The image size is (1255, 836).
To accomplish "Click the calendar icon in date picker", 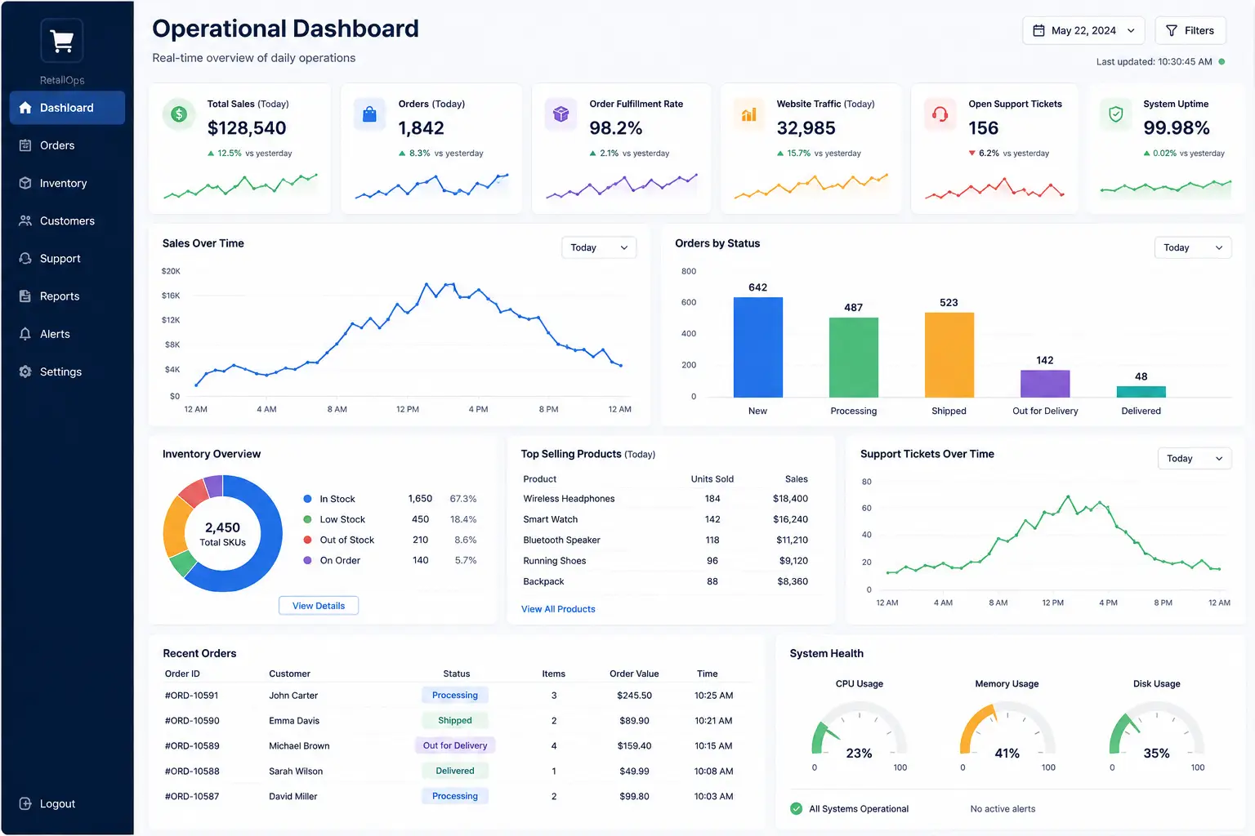I will pos(1038,30).
